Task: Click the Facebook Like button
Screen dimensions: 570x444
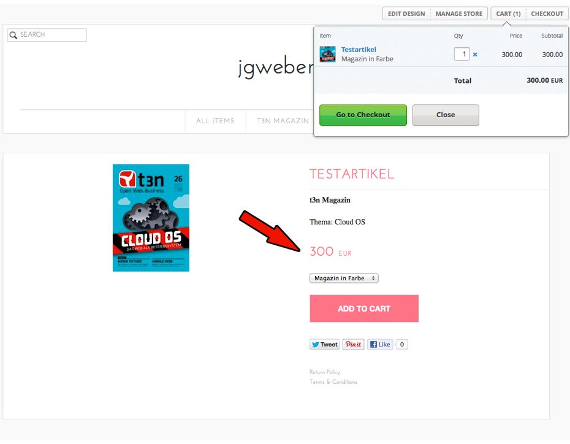Action: 380,345
